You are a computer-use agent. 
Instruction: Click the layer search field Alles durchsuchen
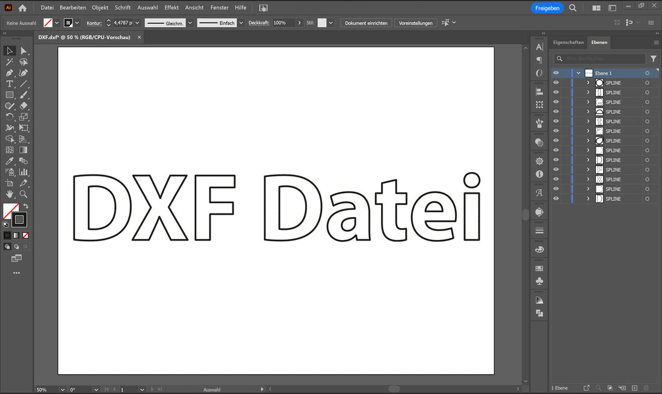(600, 58)
